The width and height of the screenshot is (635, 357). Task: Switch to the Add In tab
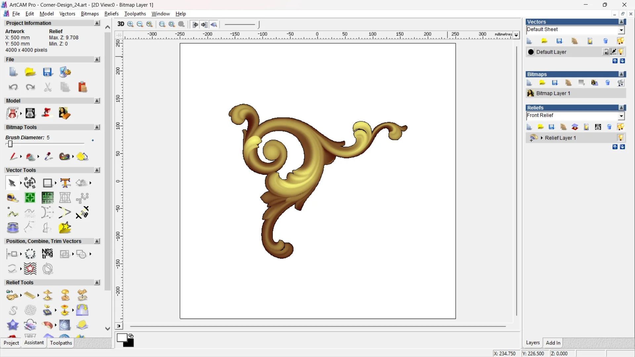click(x=553, y=343)
